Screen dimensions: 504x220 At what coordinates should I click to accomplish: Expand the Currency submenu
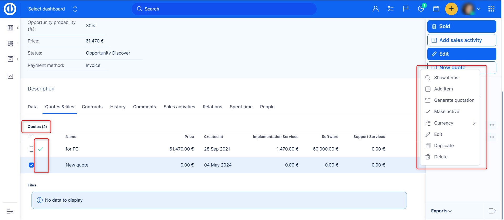tap(450, 123)
